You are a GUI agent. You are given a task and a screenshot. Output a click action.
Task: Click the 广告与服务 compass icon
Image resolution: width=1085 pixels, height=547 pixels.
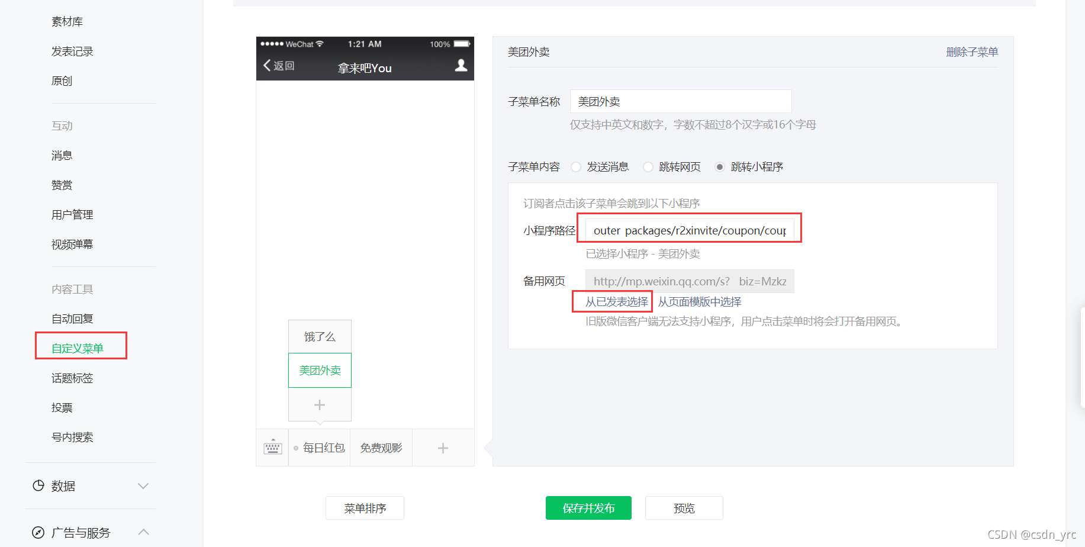point(38,532)
